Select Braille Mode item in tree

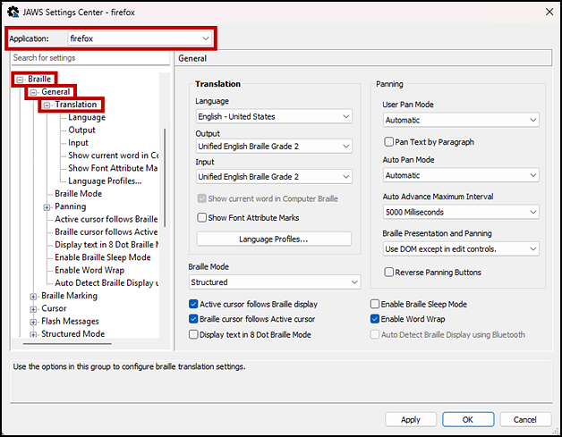click(78, 194)
